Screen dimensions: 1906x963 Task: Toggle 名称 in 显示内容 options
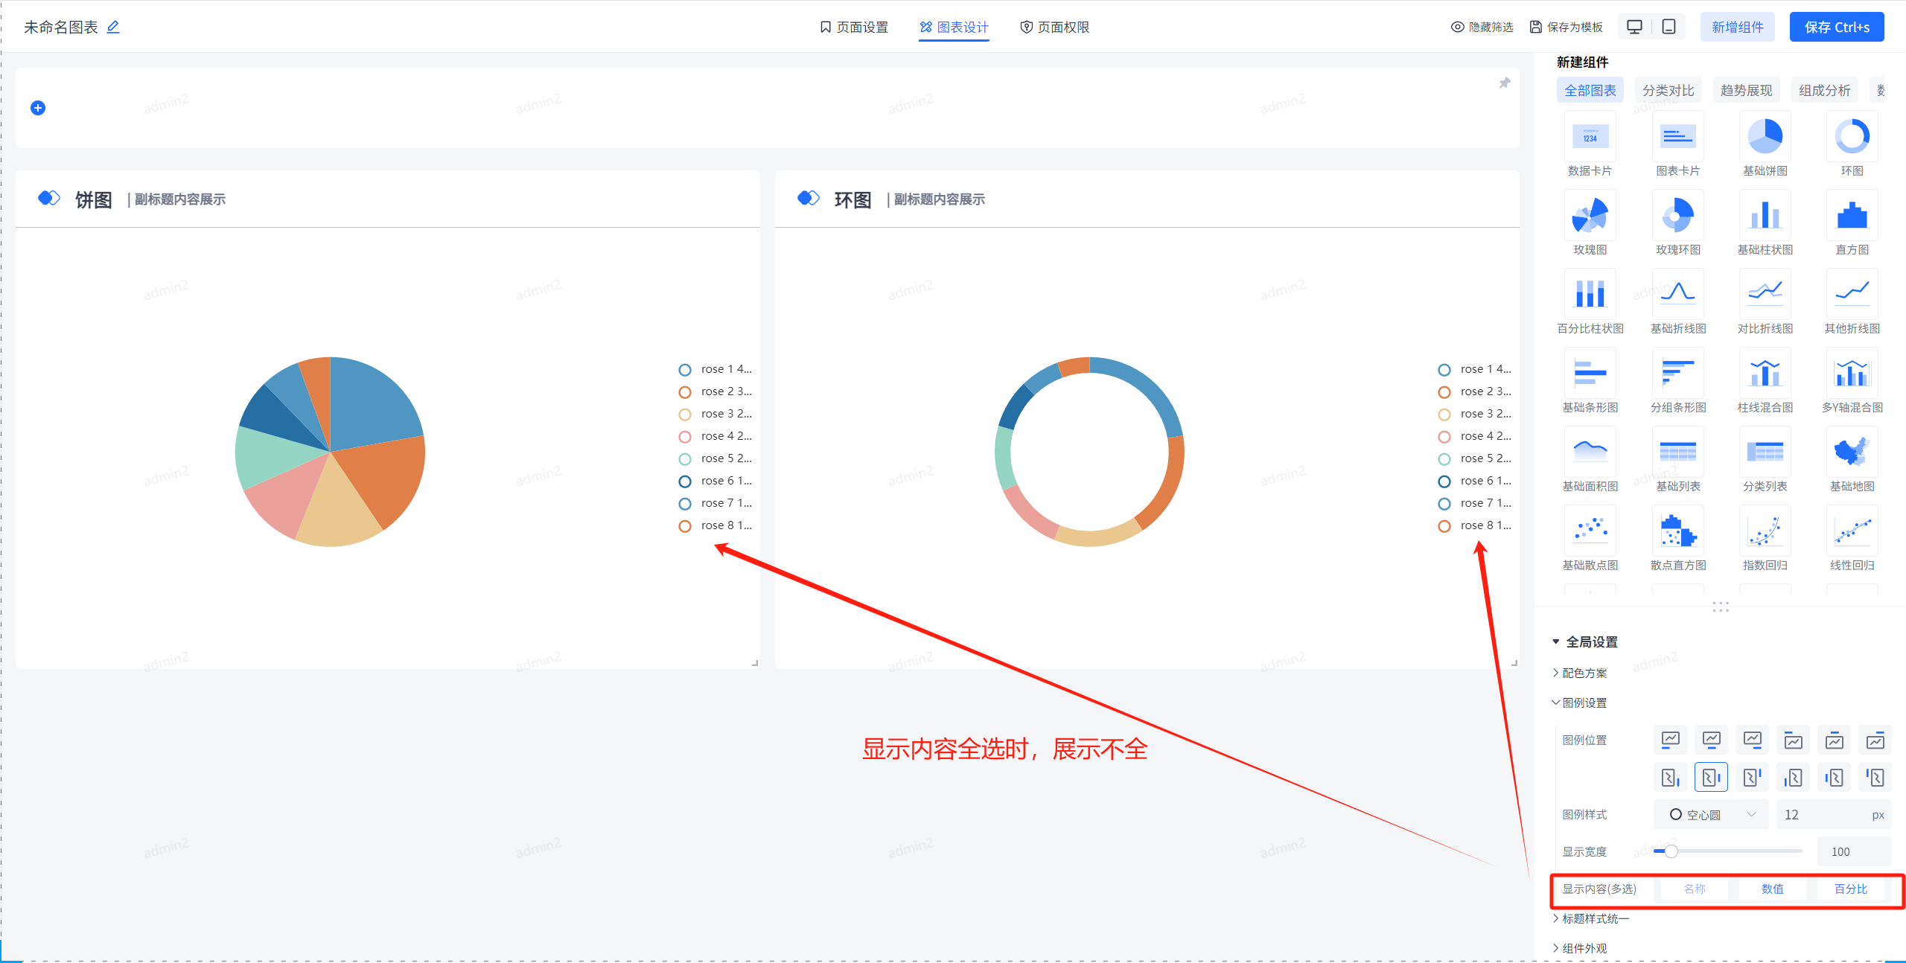pyautogui.click(x=1694, y=889)
